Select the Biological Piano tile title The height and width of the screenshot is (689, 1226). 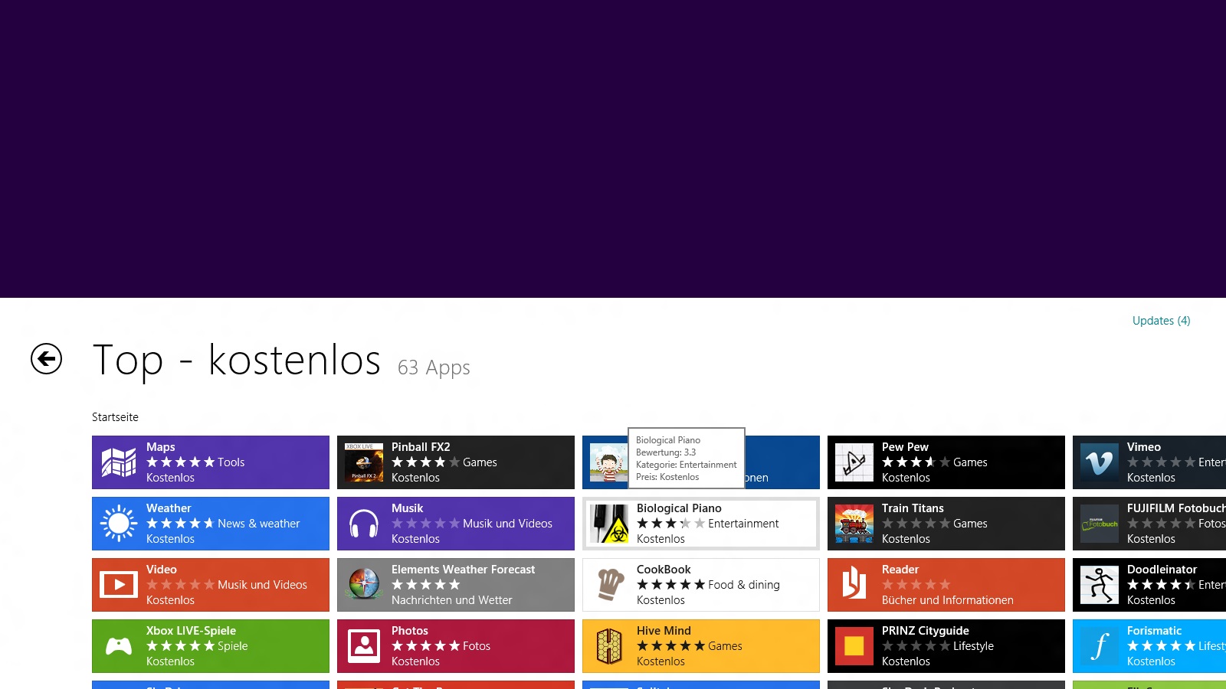(679, 508)
